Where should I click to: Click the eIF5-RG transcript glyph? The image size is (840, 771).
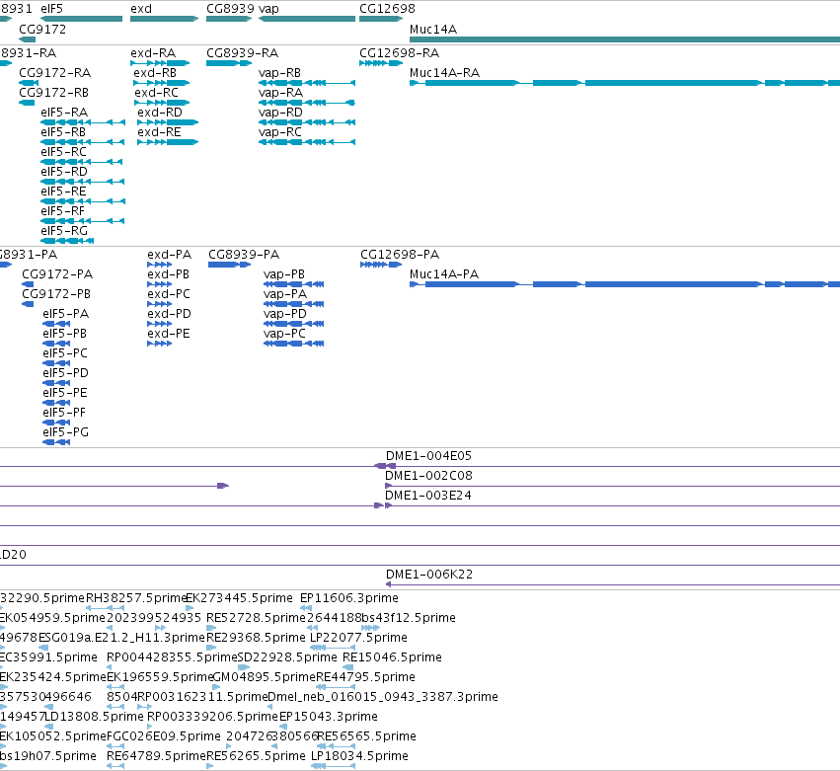click(67, 241)
